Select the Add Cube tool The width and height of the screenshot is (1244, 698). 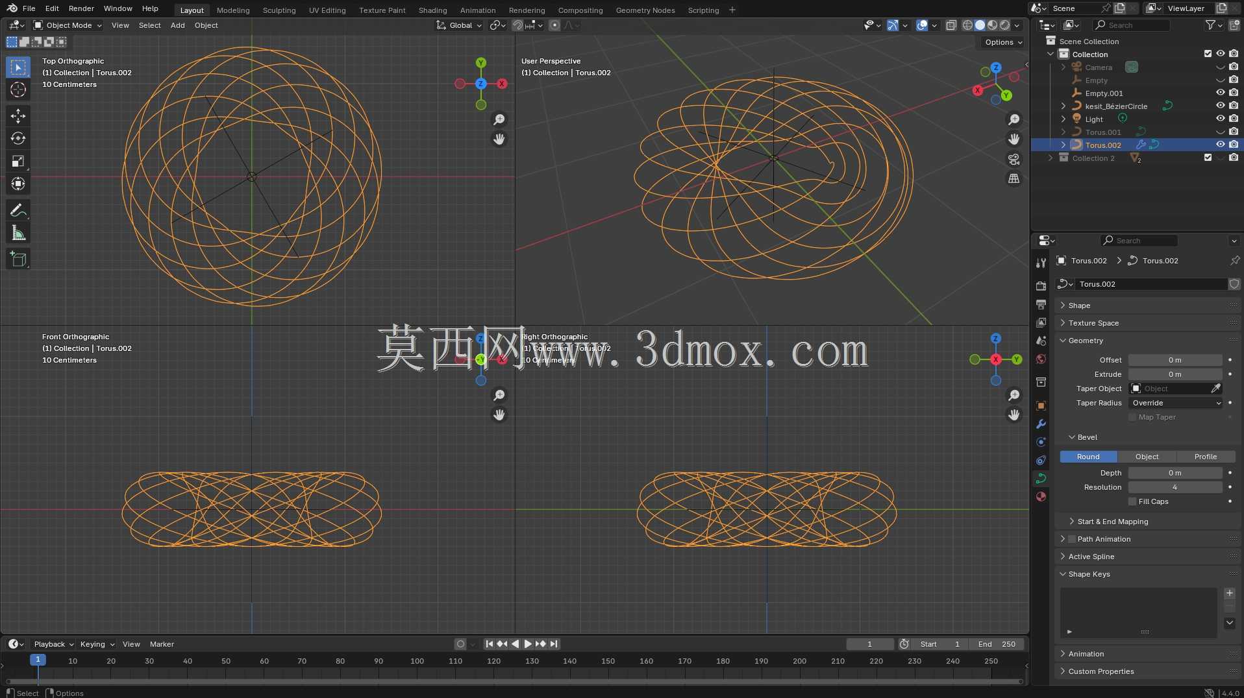(18, 259)
